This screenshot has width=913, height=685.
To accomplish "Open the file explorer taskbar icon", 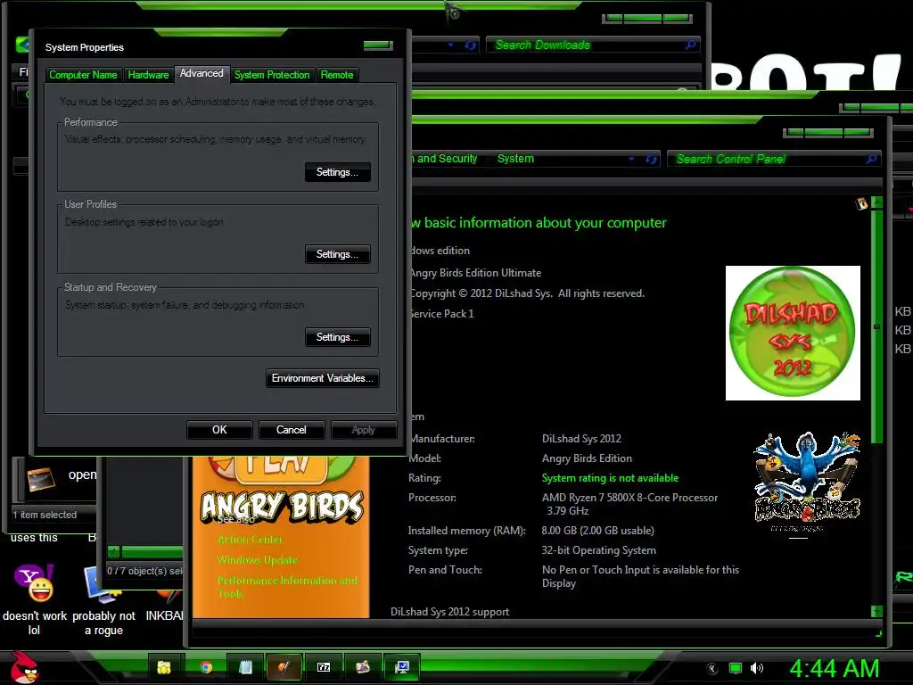I will pos(165,667).
